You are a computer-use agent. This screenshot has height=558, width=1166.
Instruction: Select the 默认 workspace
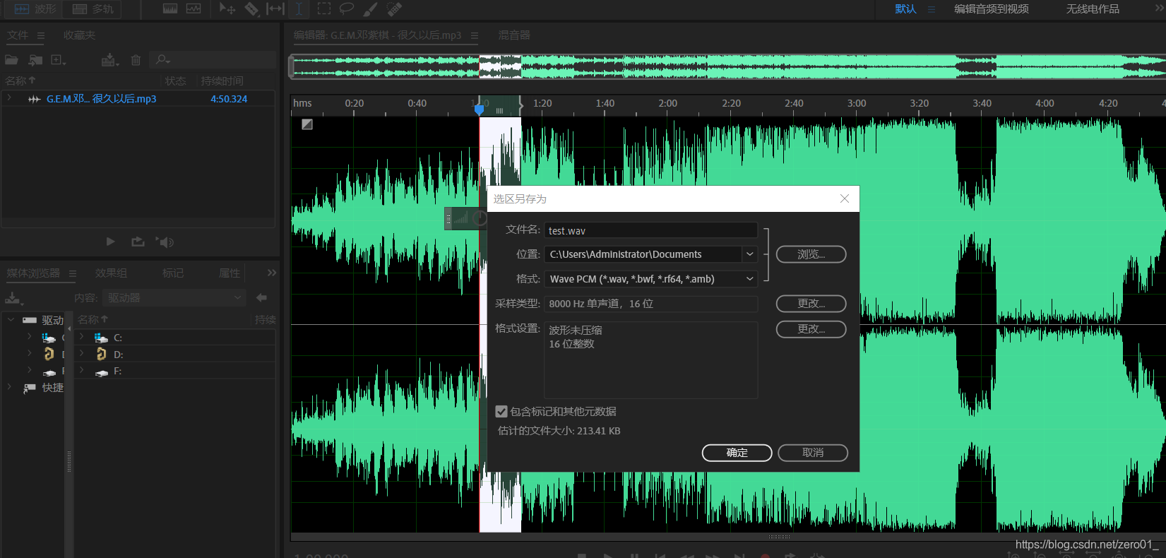click(x=905, y=9)
